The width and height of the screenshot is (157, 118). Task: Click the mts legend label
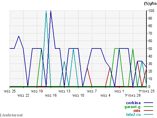pyautogui.click(x=137, y=111)
